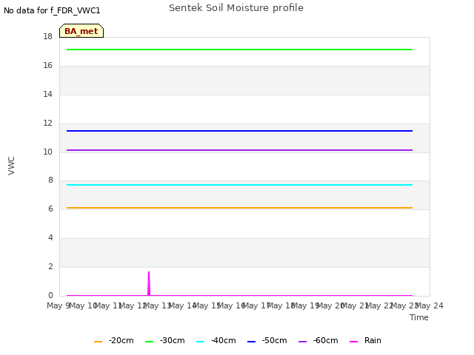Viewport: 474px width, 355px height.
Task: Click the BA_met annotation label
Action: click(81, 31)
